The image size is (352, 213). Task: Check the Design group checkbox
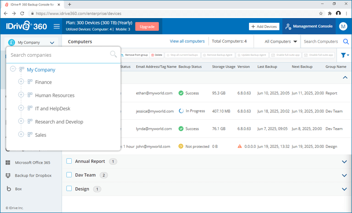(69, 189)
